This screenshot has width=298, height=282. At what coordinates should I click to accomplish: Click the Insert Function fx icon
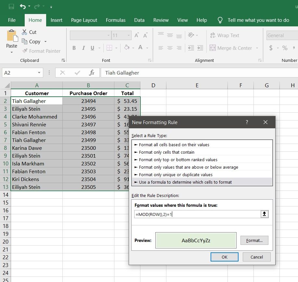(x=92, y=73)
